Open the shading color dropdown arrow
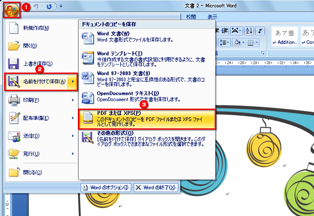The height and width of the screenshot is (216, 314). pyautogui.click(x=243, y=42)
